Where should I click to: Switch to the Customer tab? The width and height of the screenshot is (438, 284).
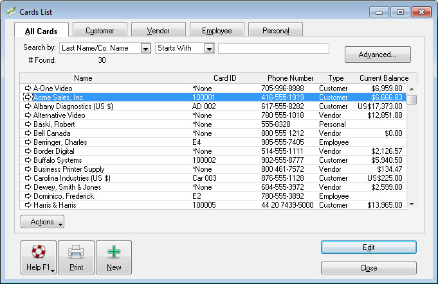pyautogui.click(x=100, y=30)
